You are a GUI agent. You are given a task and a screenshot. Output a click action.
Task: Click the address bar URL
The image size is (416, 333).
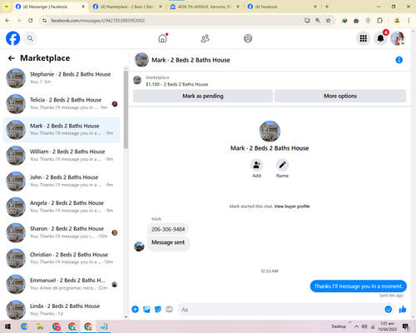[x=98, y=21]
